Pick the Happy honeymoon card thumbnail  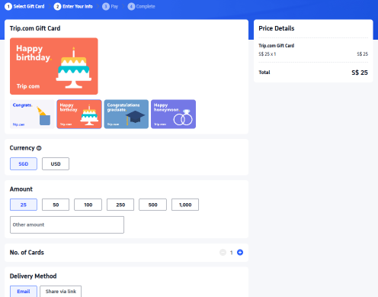click(x=173, y=114)
